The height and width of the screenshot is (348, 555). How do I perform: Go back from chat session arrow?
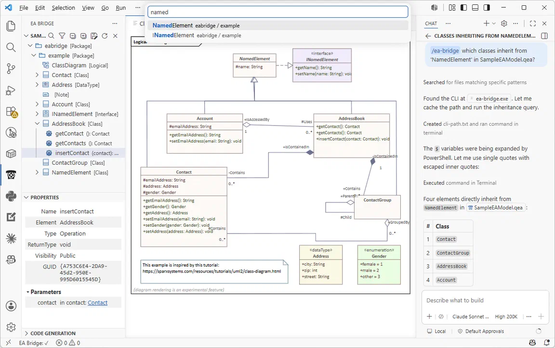[428, 36]
